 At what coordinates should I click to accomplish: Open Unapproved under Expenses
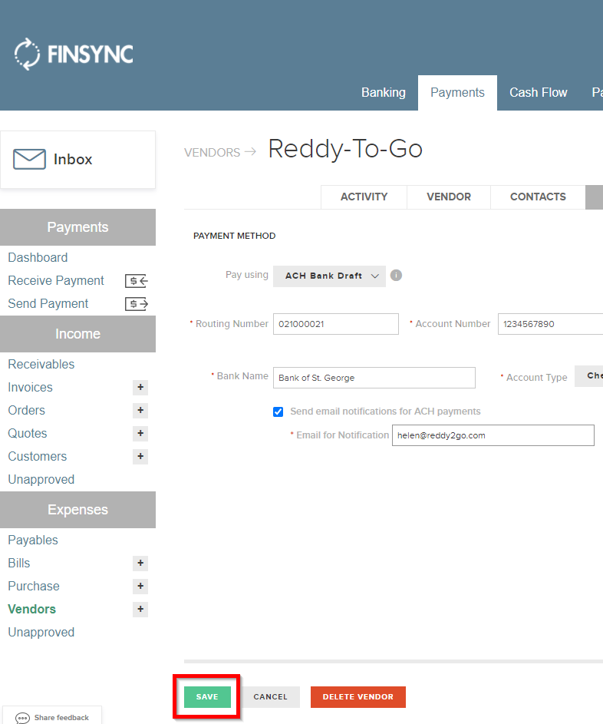[41, 633]
